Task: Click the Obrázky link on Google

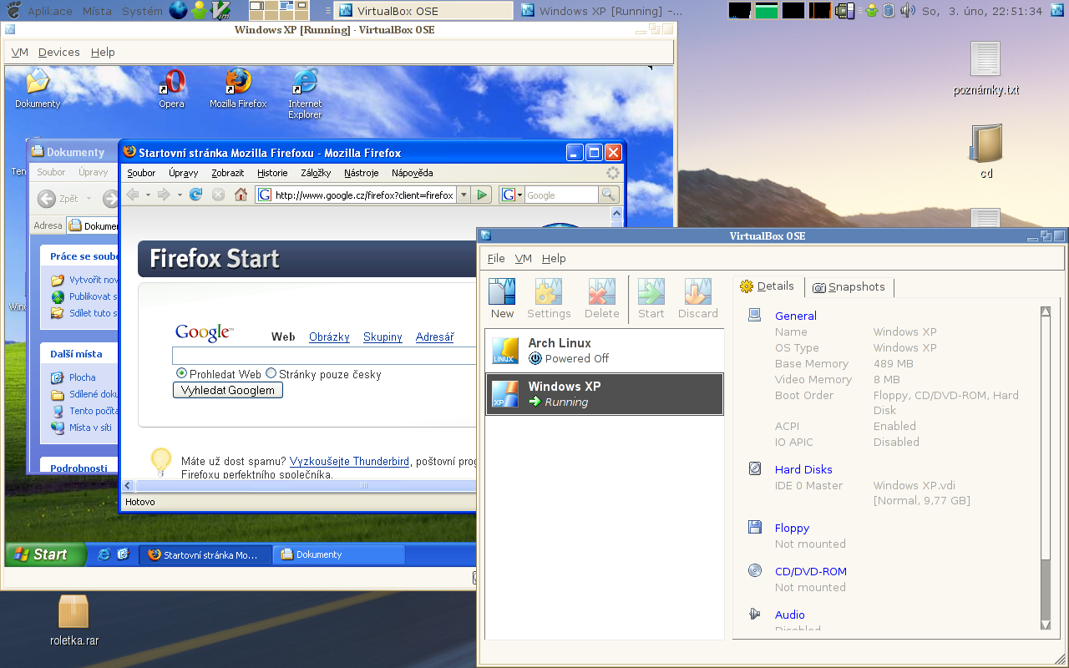Action: 329,337
